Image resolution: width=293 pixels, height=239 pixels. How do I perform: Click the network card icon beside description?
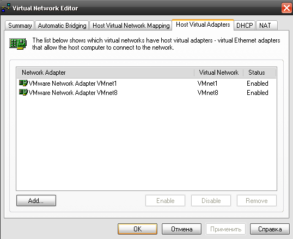pyautogui.click(x=18, y=44)
